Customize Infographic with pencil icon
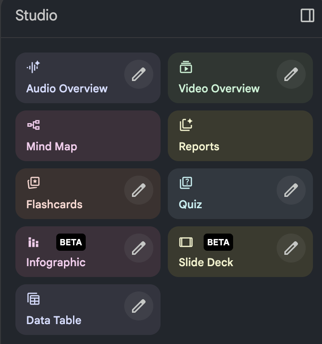The width and height of the screenshot is (322, 344). click(x=139, y=248)
